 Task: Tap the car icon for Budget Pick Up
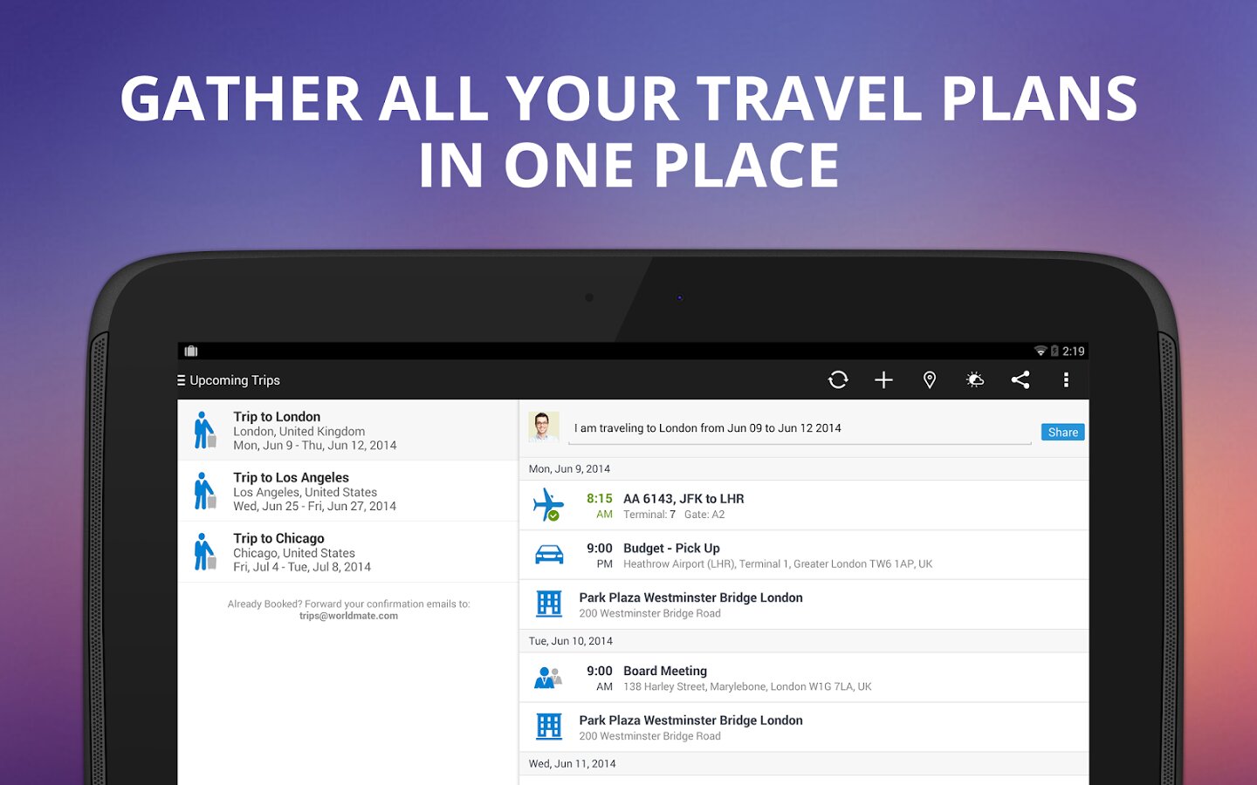548,555
